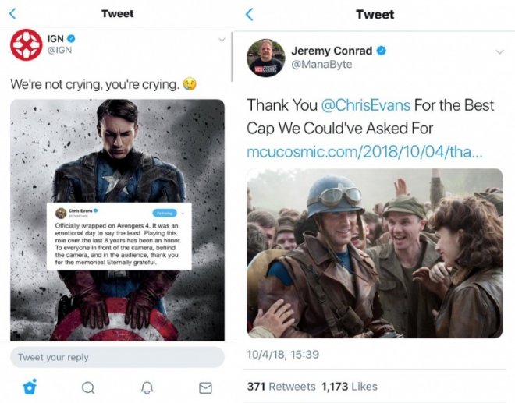The width and height of the screenshot is (515, 403).
Task: View the 371 Retweets list
Action: tap(281, 387)
